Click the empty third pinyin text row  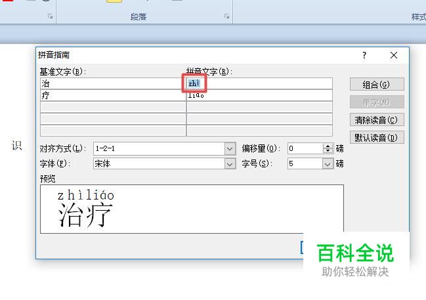click(x=259, y=107)
